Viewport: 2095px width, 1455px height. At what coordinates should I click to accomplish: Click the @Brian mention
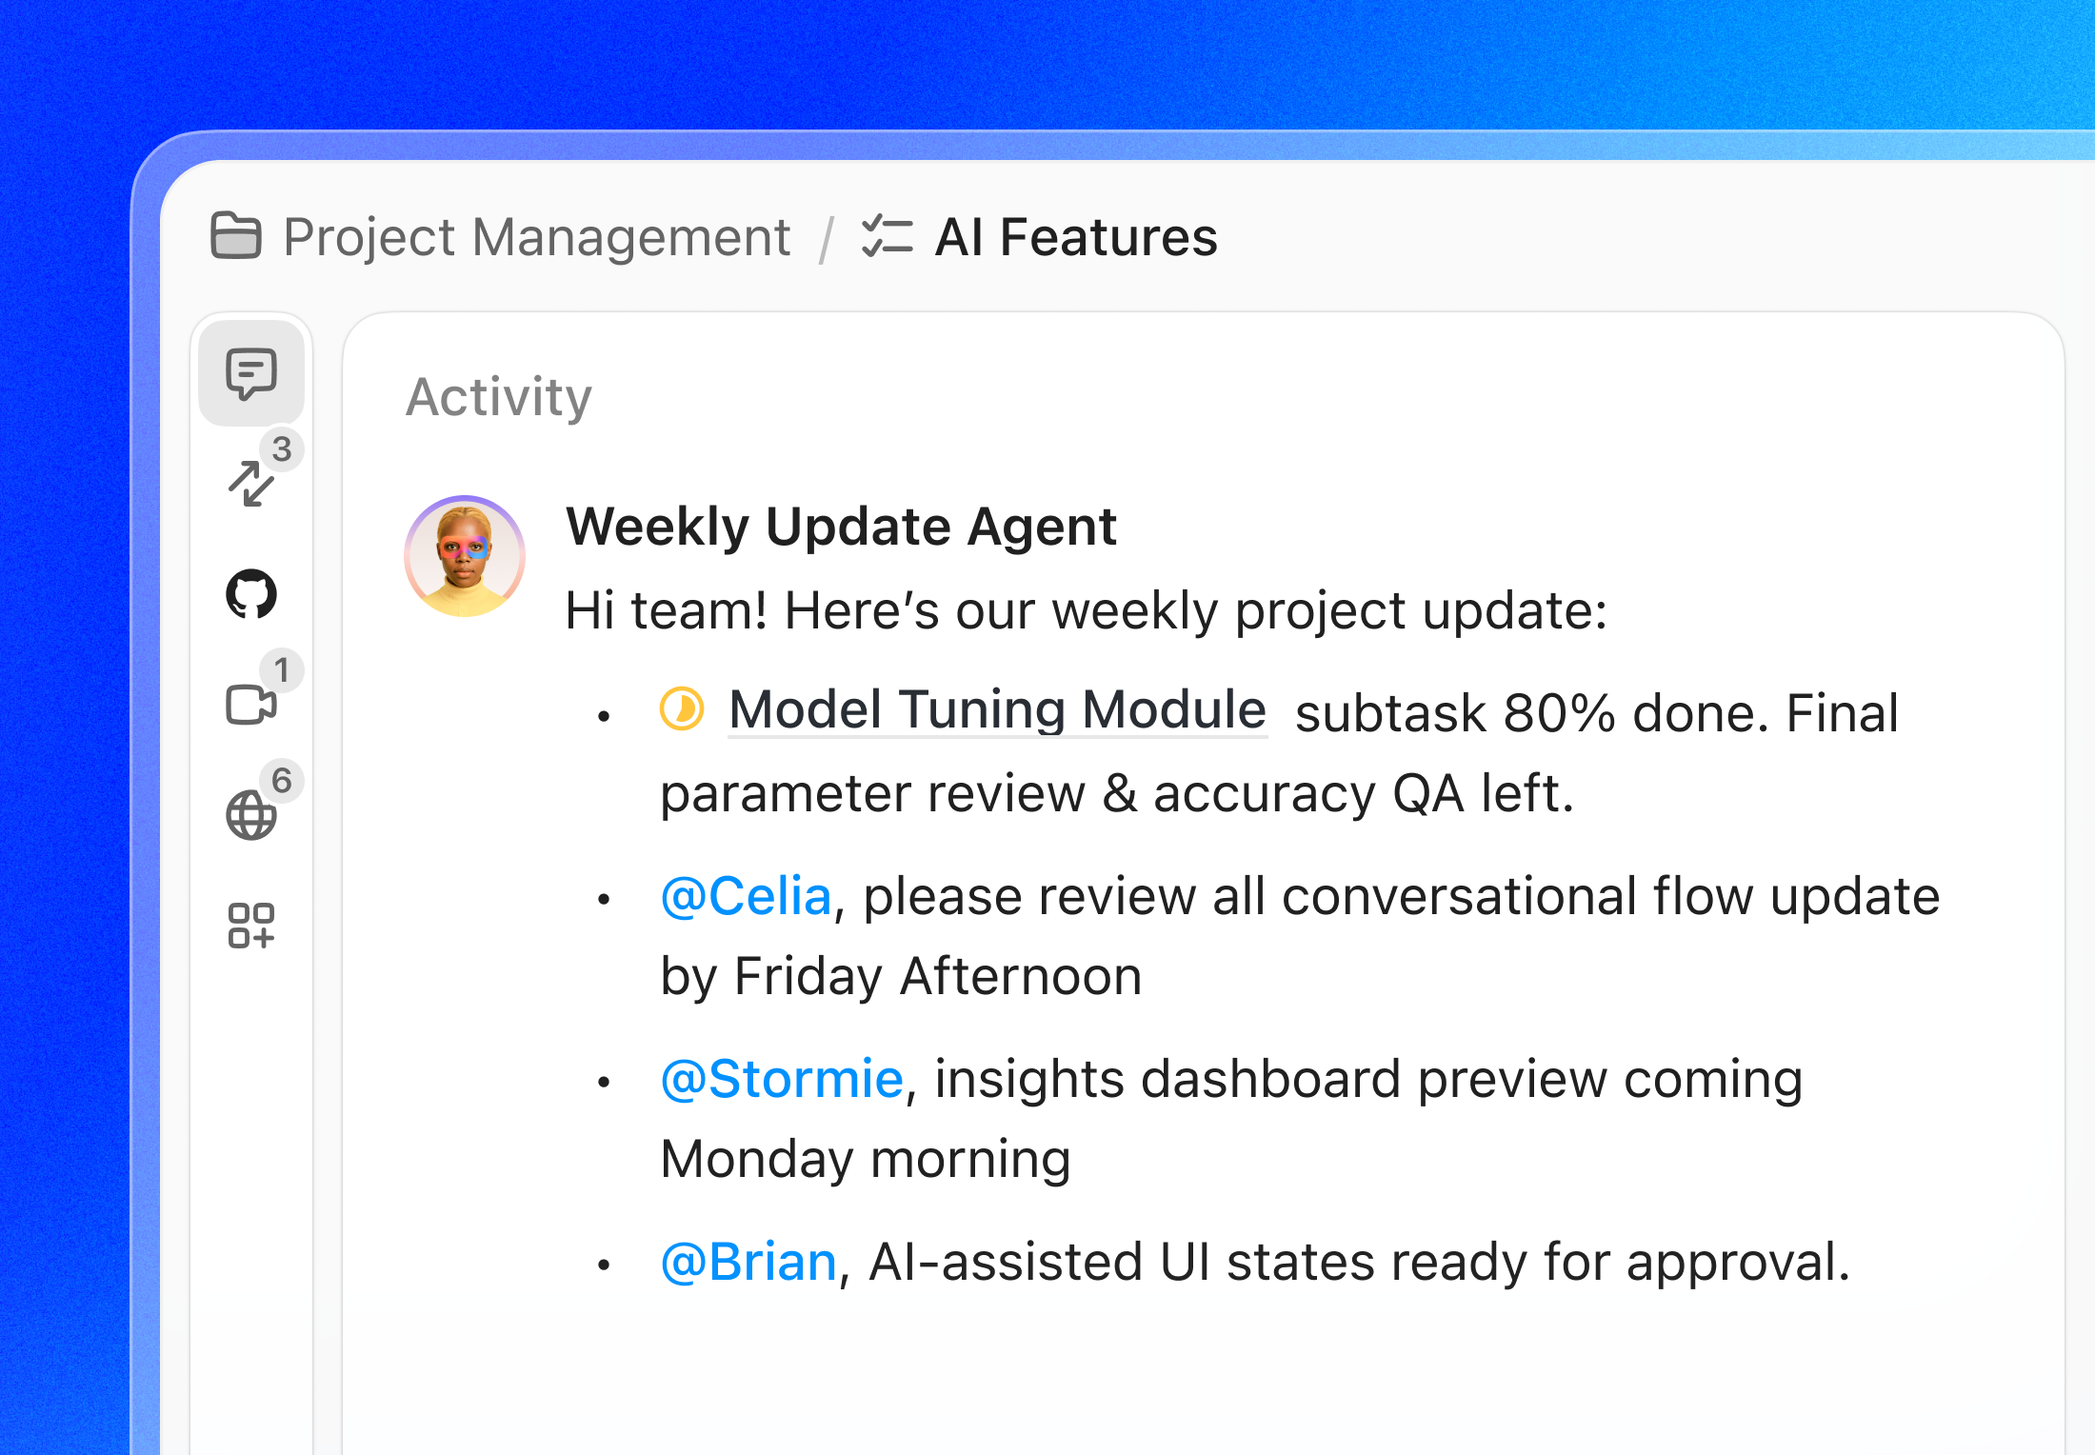point(748,1261)
